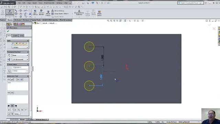Image resolution: width=220 pixels, height=124 pixels.
Task: Select the sketch Text tool
Action: tap(30, 14)
